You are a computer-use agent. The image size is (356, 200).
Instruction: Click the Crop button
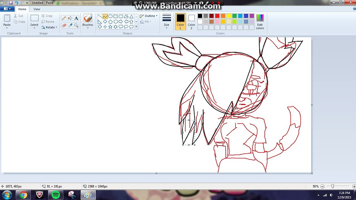47,16
